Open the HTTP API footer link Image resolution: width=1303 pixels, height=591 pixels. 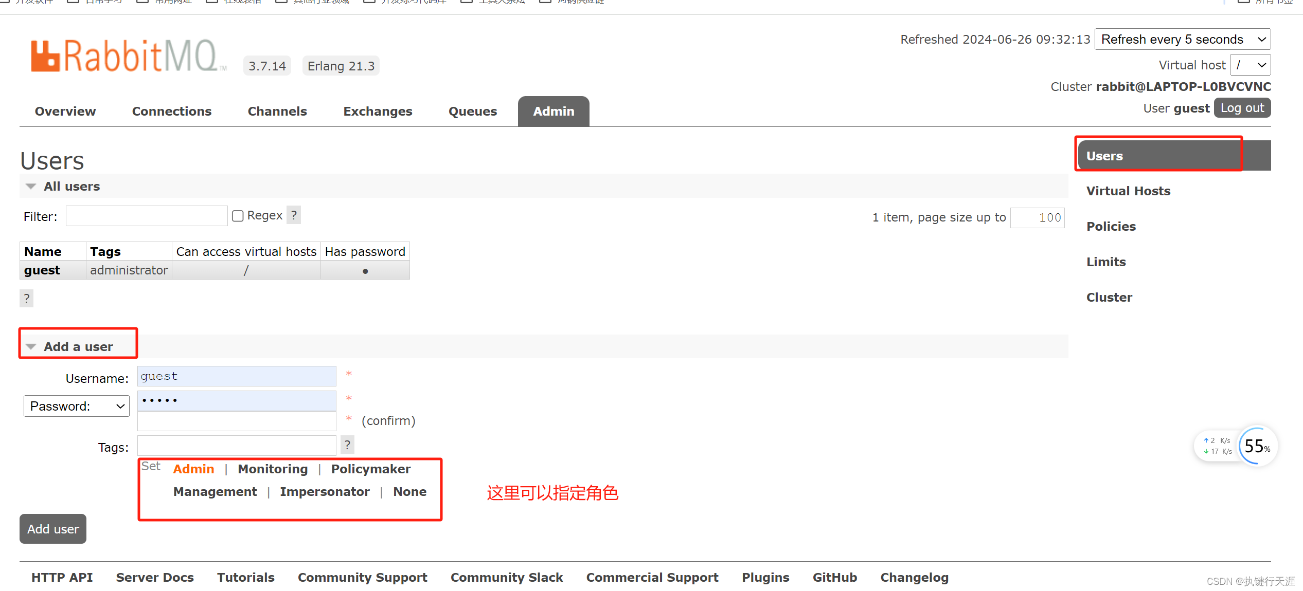click(x=62, y=578)
